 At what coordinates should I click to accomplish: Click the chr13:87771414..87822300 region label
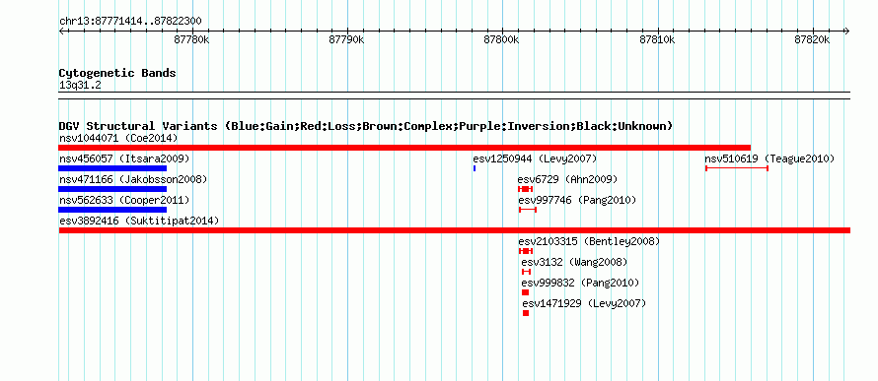point(130,22)
